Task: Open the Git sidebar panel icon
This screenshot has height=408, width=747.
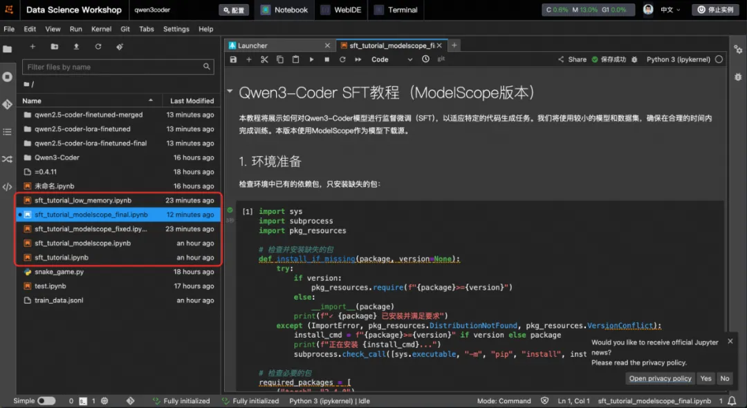Action: tap(7, 104)
